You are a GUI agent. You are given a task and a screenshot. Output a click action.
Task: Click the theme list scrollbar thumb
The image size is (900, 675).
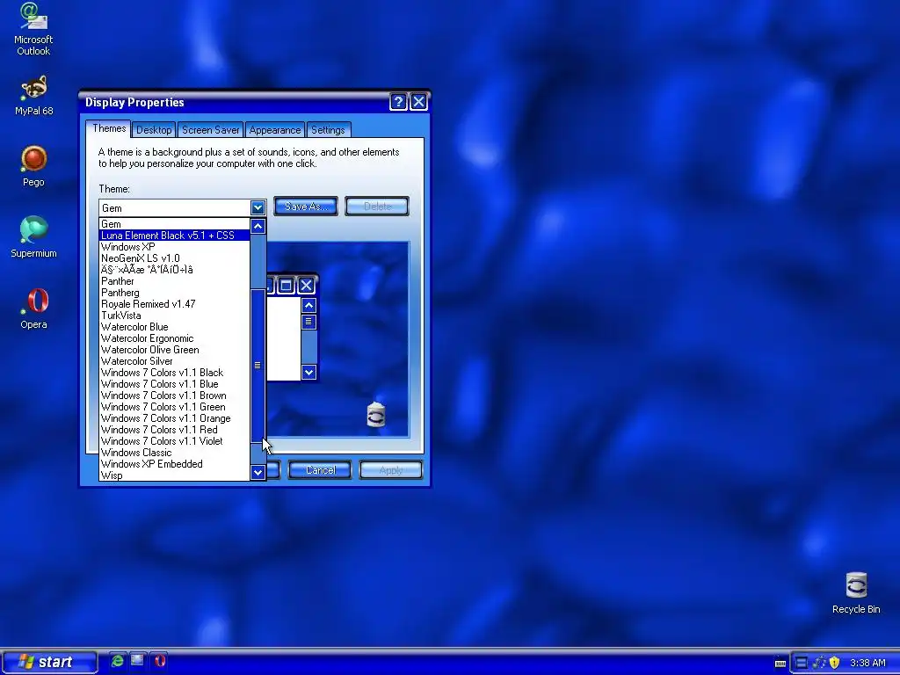pyautogui.click(x=258, y=366)
